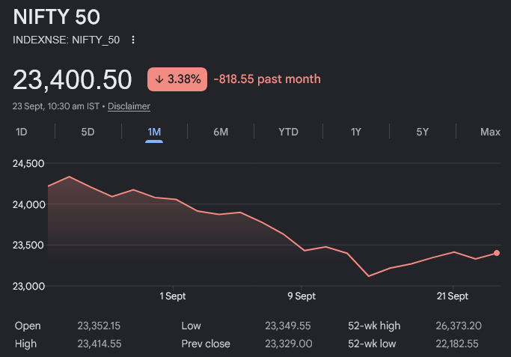511x357 pixels.
Task: Click the current price dot on chart
Action: click(x=496, y=253)
